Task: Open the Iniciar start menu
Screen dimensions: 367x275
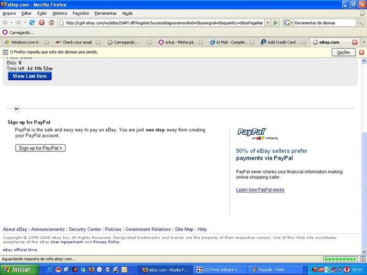Action: coord(19,269)
